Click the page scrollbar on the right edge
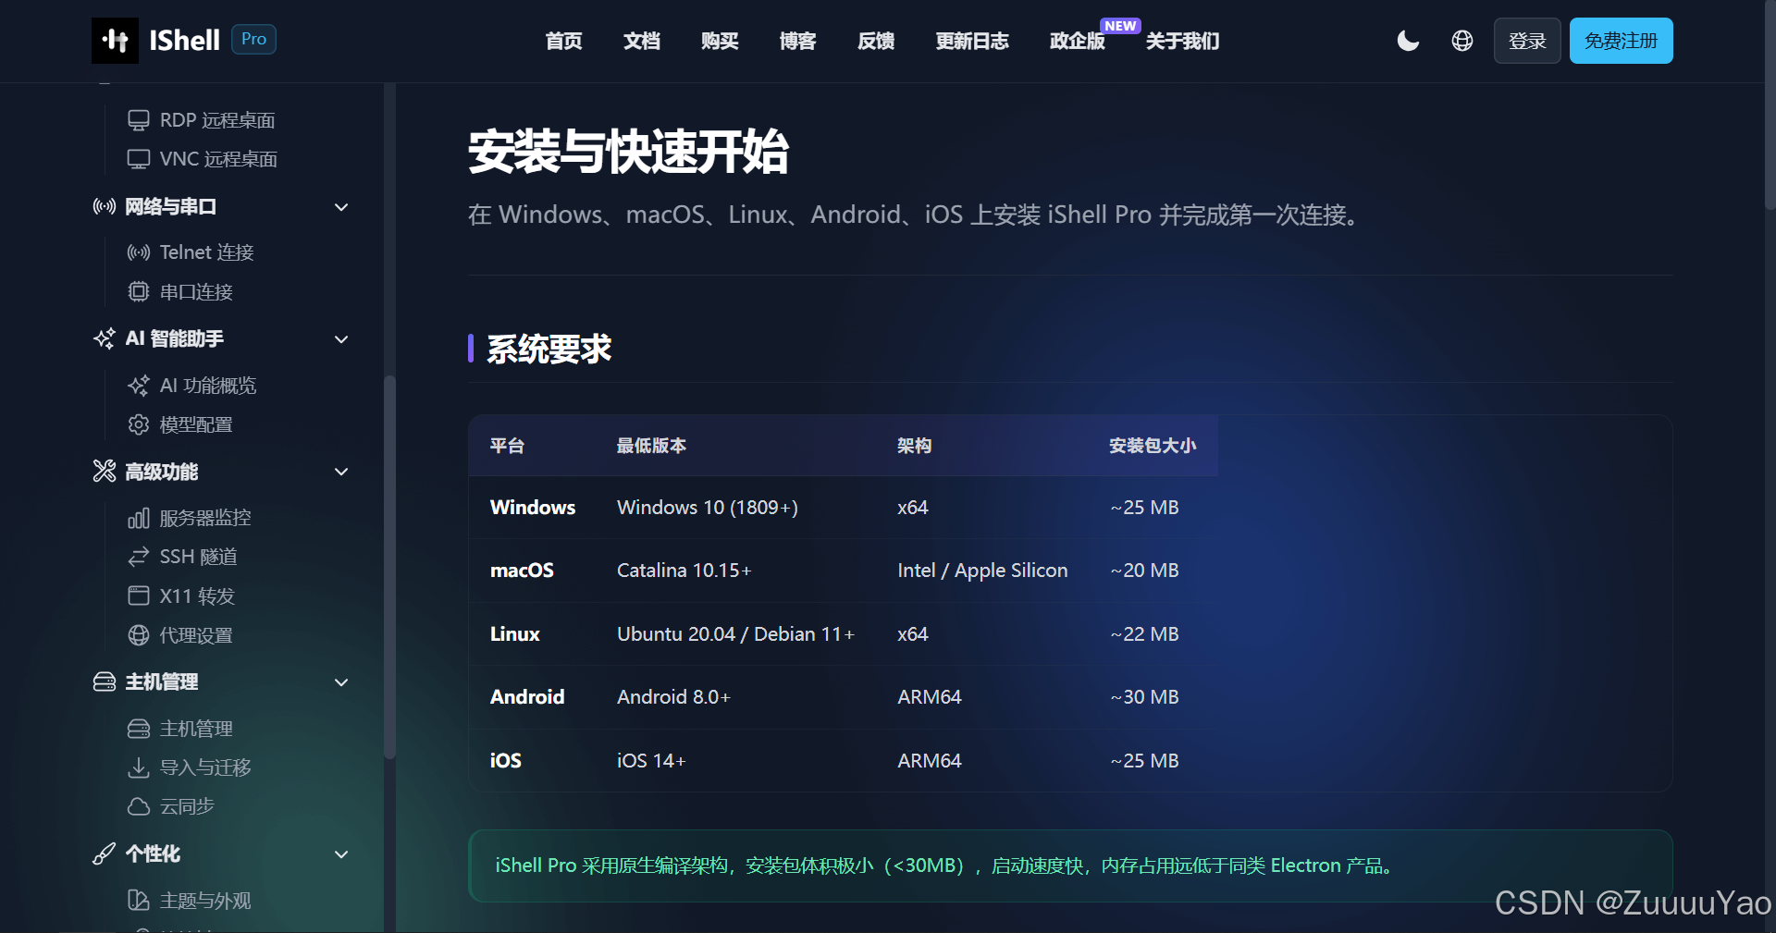Screen dimensions: 1776x933 pyautogui.click(x=1770, y=104)
